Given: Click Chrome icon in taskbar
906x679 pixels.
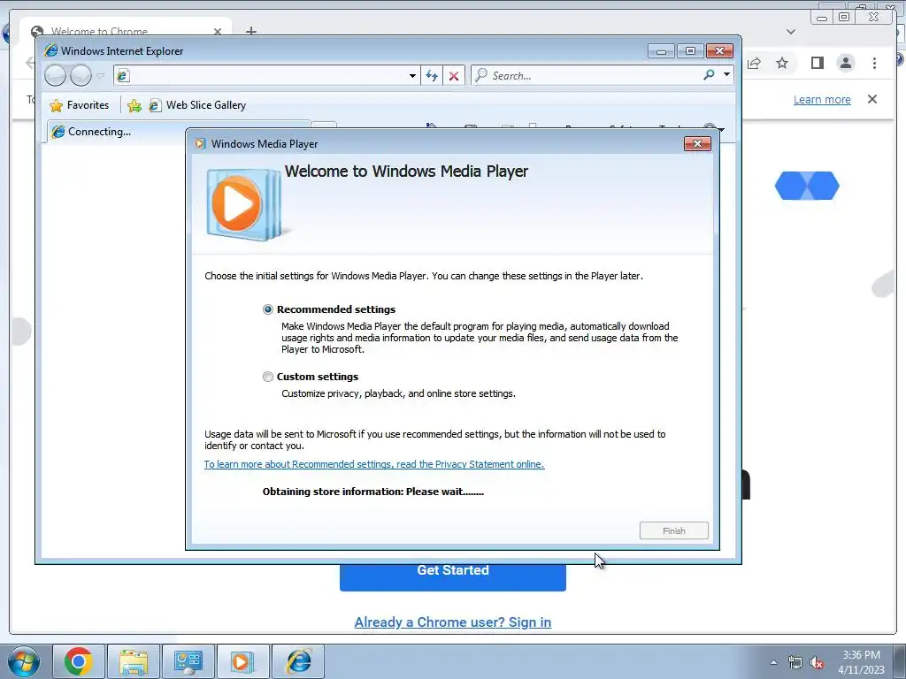Looking at the screenshot, I should click(79, 661).
